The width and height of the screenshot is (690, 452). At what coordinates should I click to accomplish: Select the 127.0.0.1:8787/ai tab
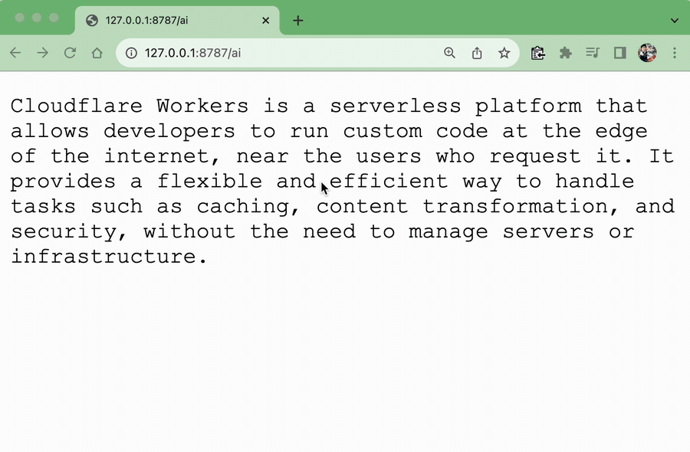[x=177, y=20]
